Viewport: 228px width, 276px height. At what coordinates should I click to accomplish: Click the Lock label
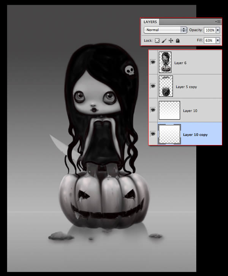(x=148, y=41)
